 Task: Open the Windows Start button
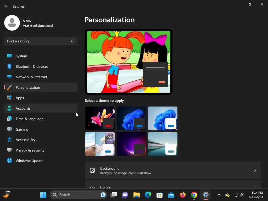pos(43,195)
